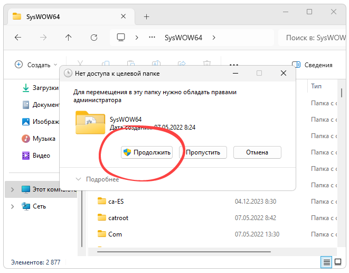This screenshot has width=349, height=273.
Task: Go back with the left arrow
Action: click(x=18, y=38)
